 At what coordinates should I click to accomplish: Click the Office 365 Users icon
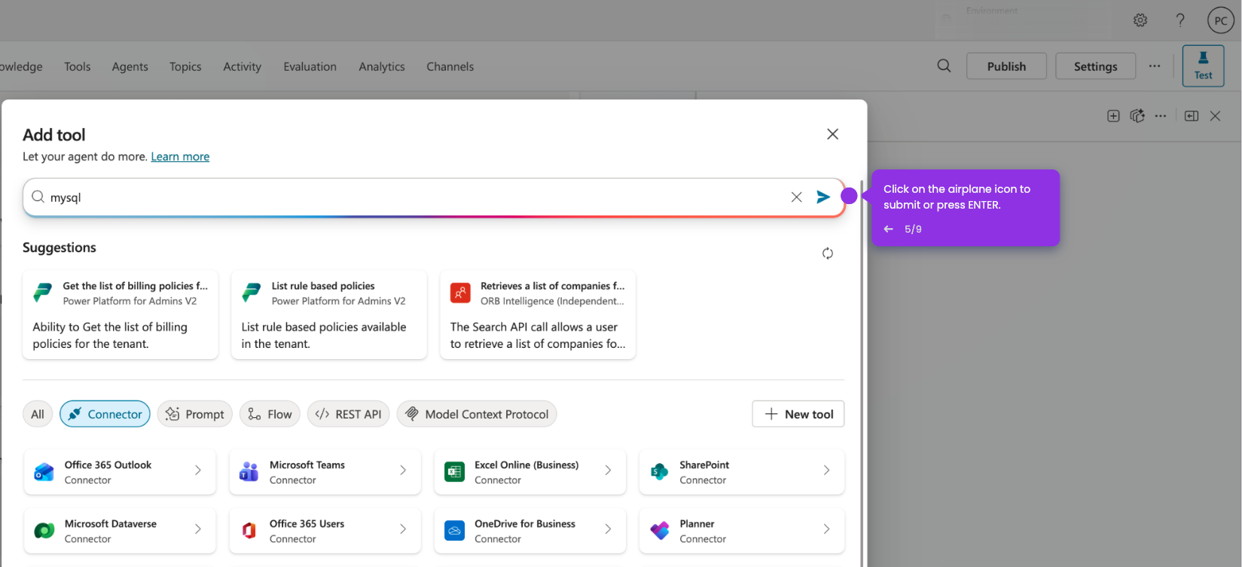pyautogui.click(x=249, y=531)
